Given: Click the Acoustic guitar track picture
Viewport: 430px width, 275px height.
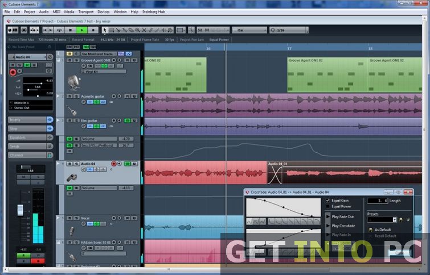Looking at the screenshot, I should coord(72,110).
